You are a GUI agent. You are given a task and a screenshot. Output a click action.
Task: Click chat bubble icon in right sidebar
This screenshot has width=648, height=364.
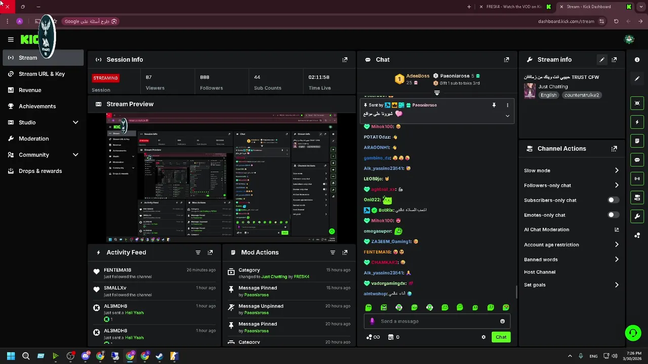[637, 160]
